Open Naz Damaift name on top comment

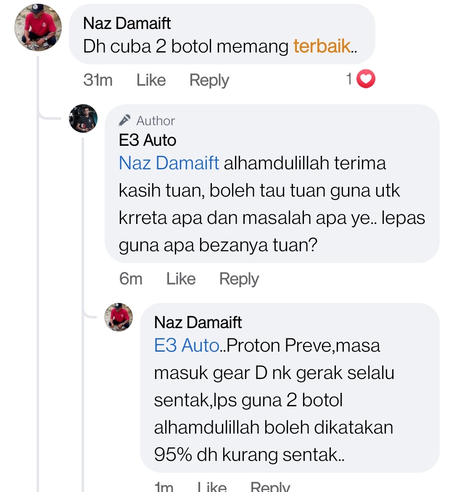[127, 23]
